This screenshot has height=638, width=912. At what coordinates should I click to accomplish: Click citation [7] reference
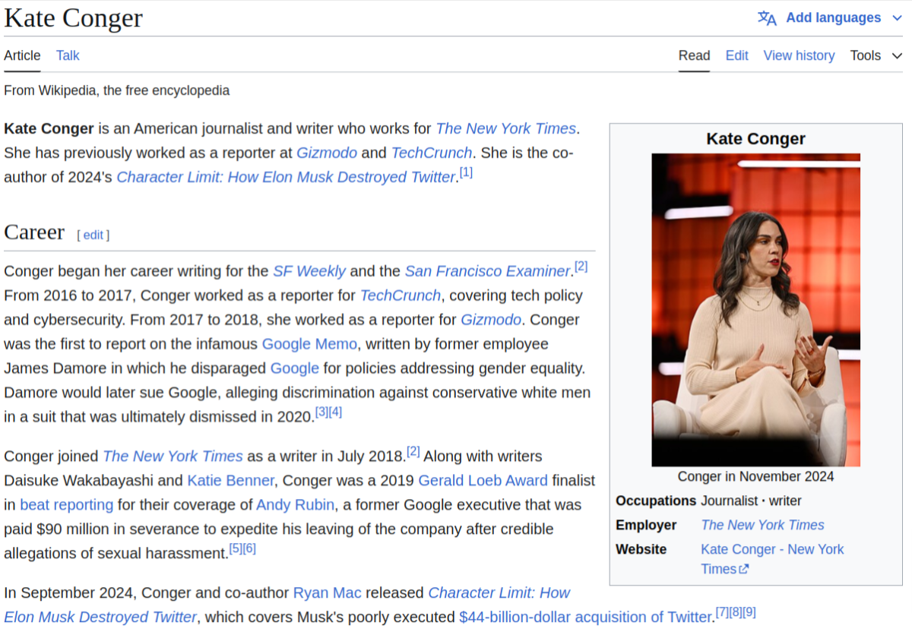tap(723, 613)
